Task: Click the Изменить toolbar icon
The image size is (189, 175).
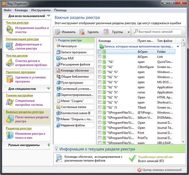Action: (58, 32)
